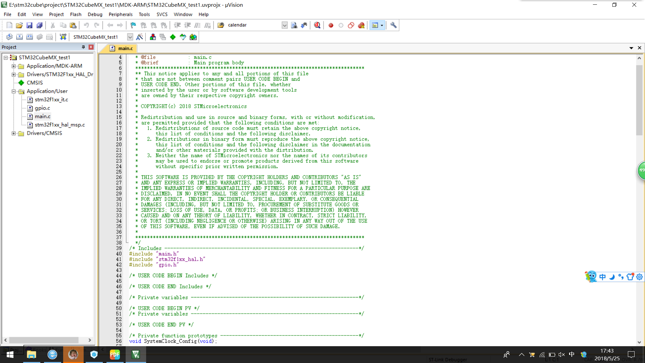Open the Window layout dropdown arrow
The width and height of the screenshot is (645, 363).
pyautogui.click(x=382, y=25)
